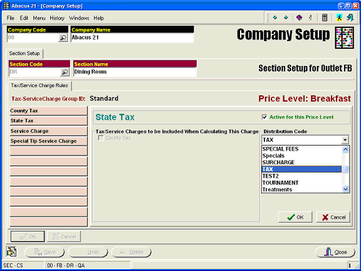
Task: Select SURCHARGE in the distribution code list
Action: point(278,162)
